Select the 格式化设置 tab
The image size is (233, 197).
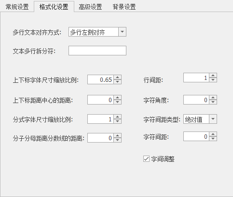[54, 7]
